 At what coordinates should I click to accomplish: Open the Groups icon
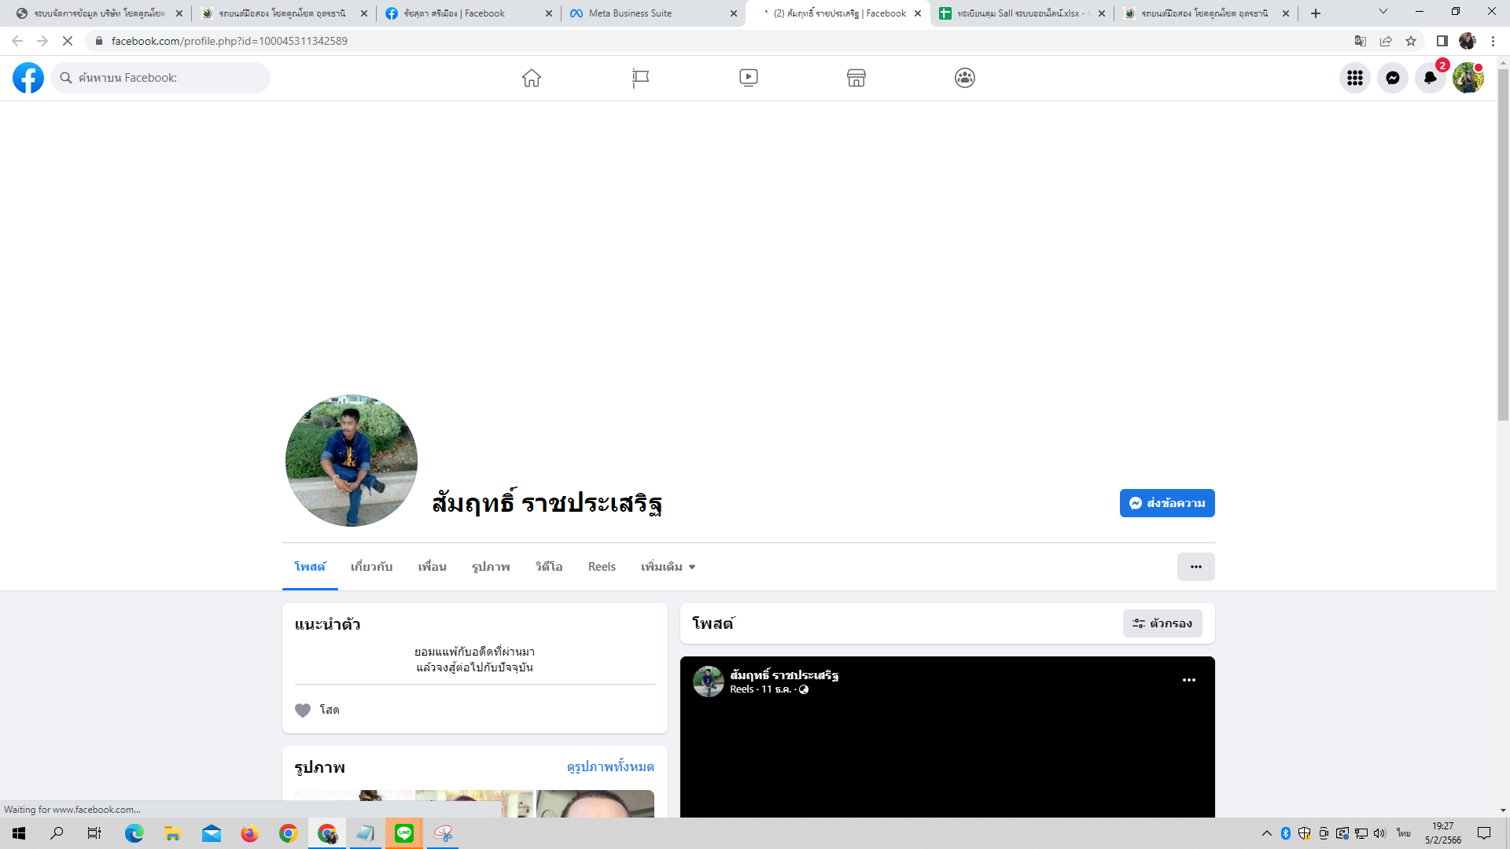click(x=965, y=78)
